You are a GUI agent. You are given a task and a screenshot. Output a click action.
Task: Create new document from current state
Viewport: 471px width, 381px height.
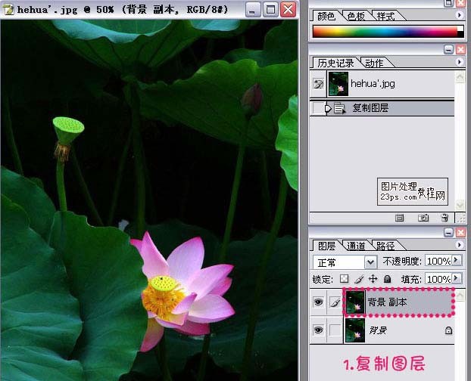tap(401, 218)
